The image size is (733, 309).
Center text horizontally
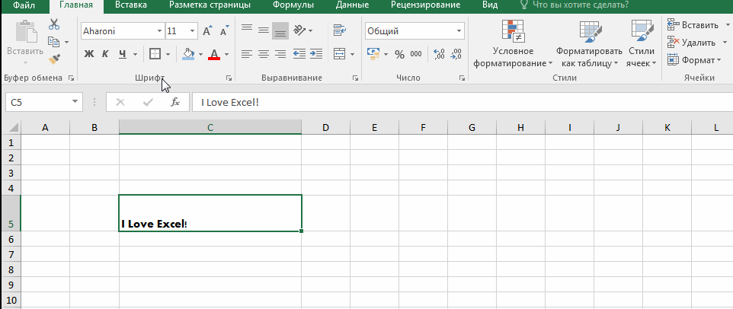(x=264, y=54)
